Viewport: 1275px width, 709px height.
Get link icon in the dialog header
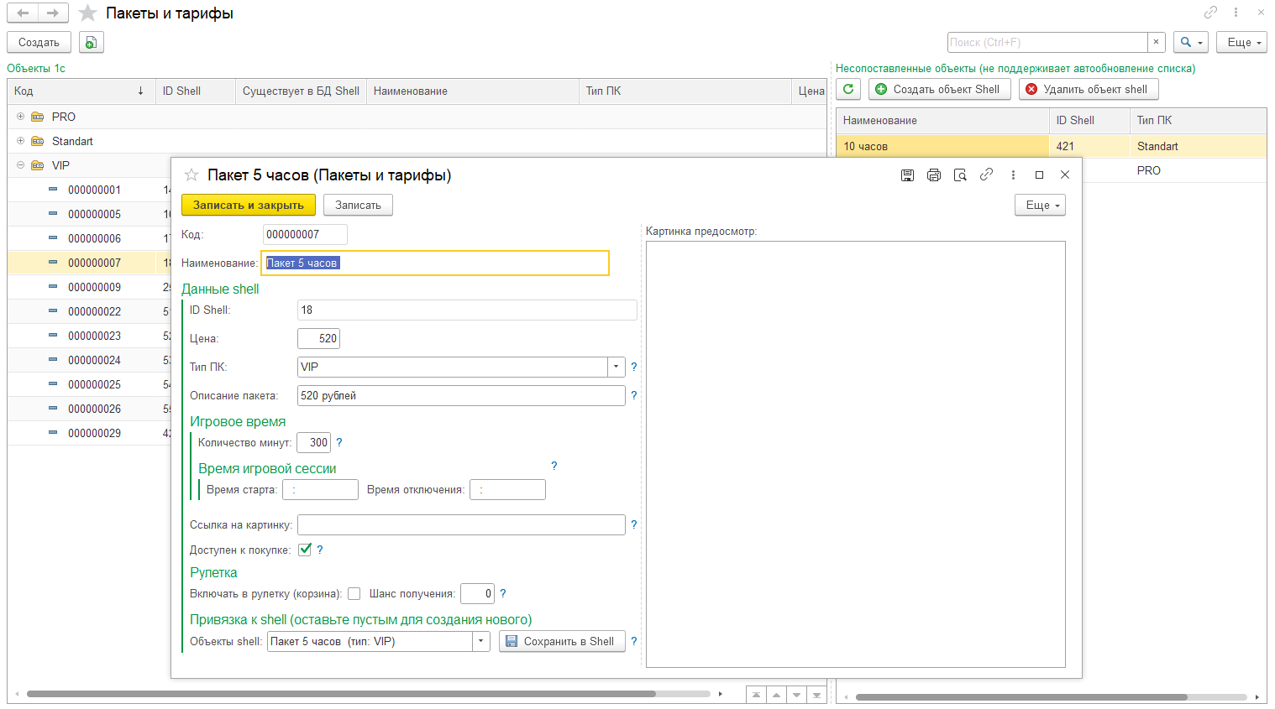(986, 175)
